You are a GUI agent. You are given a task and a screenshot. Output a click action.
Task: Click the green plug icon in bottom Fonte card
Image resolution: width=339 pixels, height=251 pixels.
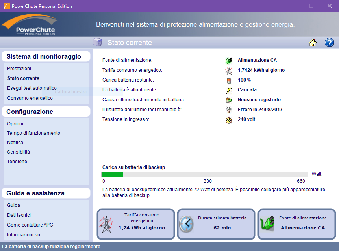(x=267, y=223)
